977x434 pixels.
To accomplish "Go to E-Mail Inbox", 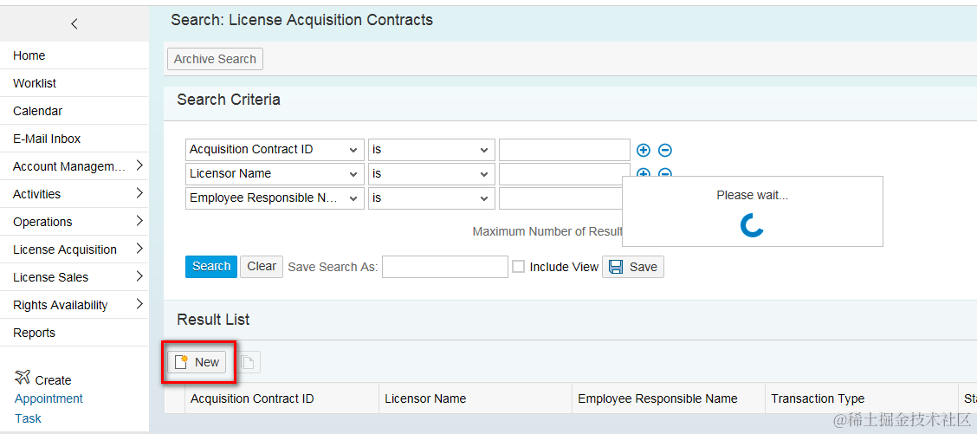I will click(x=47, y=139).
